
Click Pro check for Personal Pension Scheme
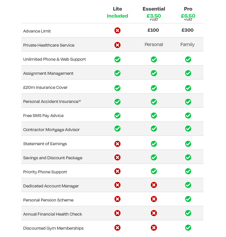pos(188,199)
